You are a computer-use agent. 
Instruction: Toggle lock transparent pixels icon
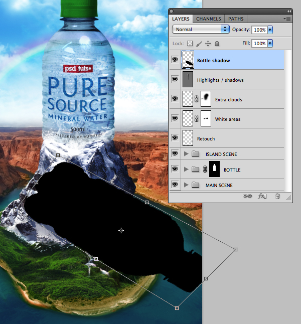(x=190, y=44)
